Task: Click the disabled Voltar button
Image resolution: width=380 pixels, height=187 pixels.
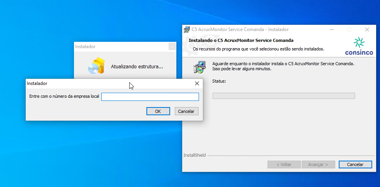Action: pos(284,164)
